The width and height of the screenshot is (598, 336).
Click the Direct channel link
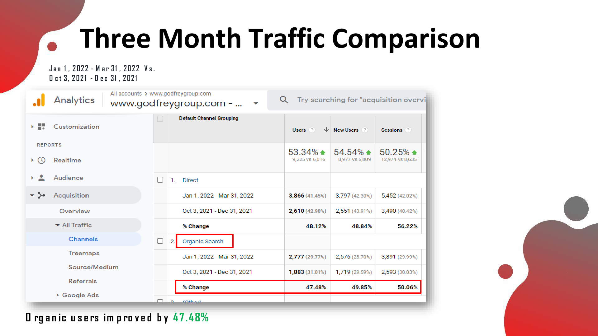click(190, 180)
